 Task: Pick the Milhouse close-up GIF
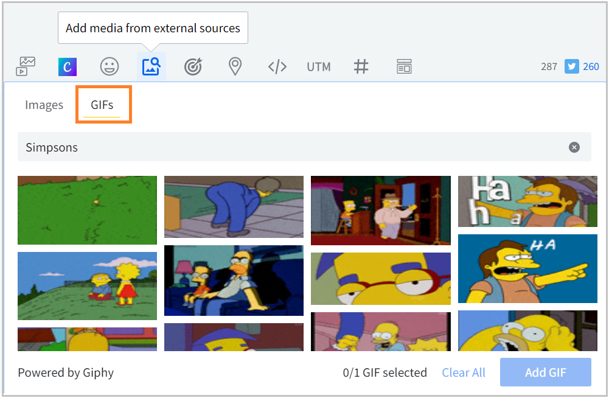[380, 279]
